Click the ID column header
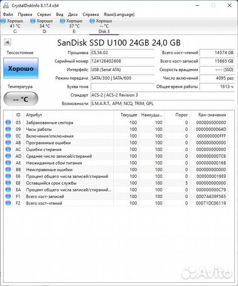Viewport: 238px width, 286px height. 18,115
